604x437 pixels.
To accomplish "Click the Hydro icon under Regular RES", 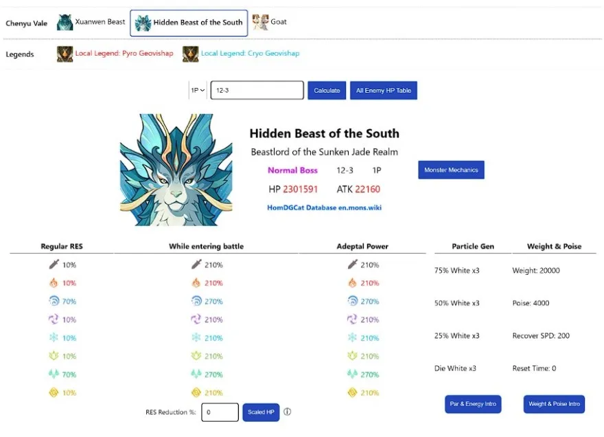I will (x=54, y=301).
